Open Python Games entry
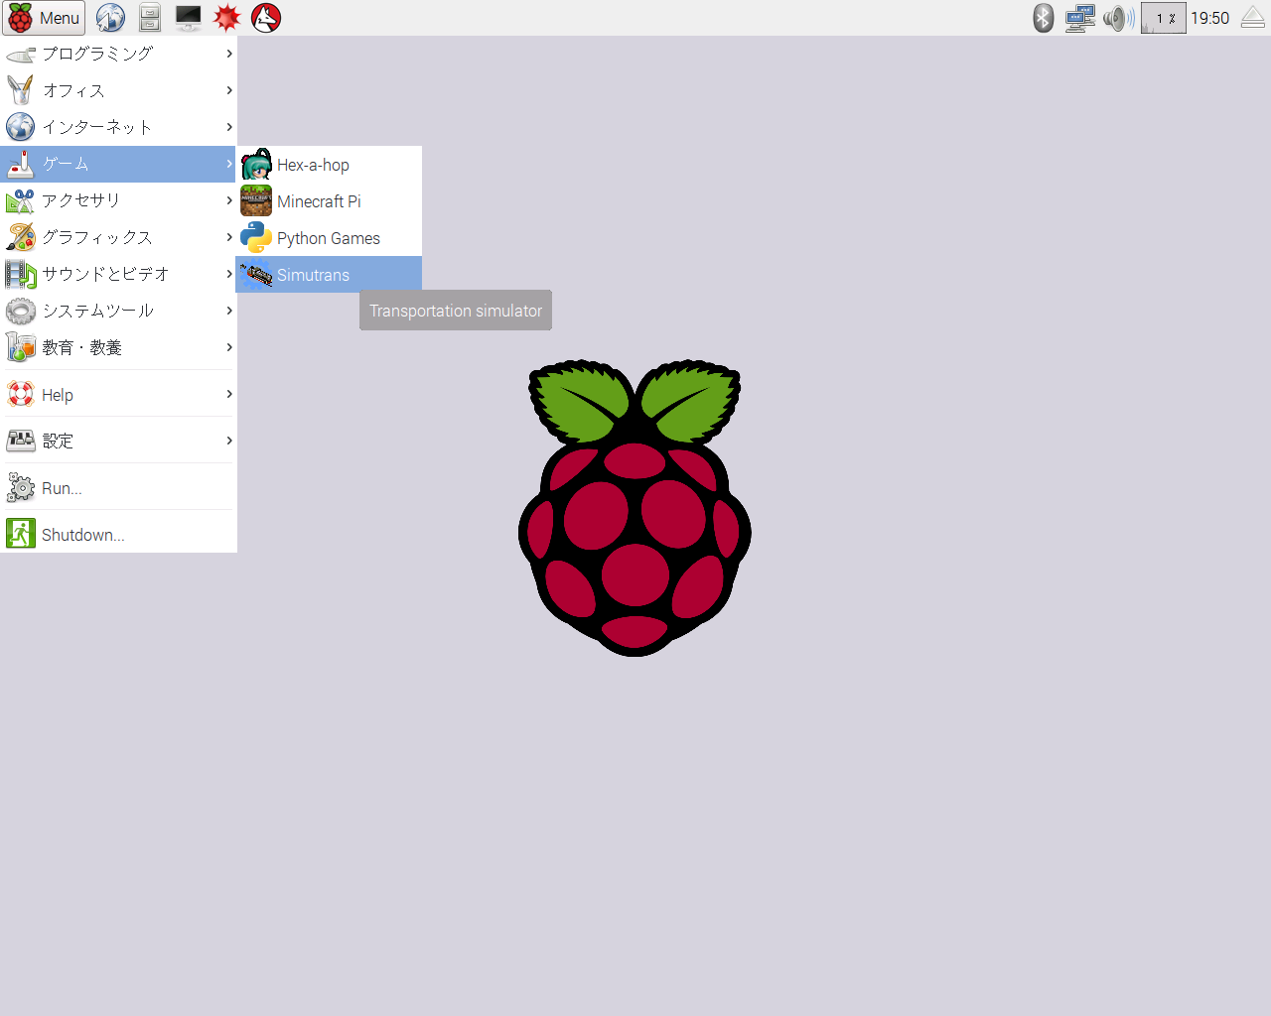Screen dimensions: 1271x1016 point(329,238)
